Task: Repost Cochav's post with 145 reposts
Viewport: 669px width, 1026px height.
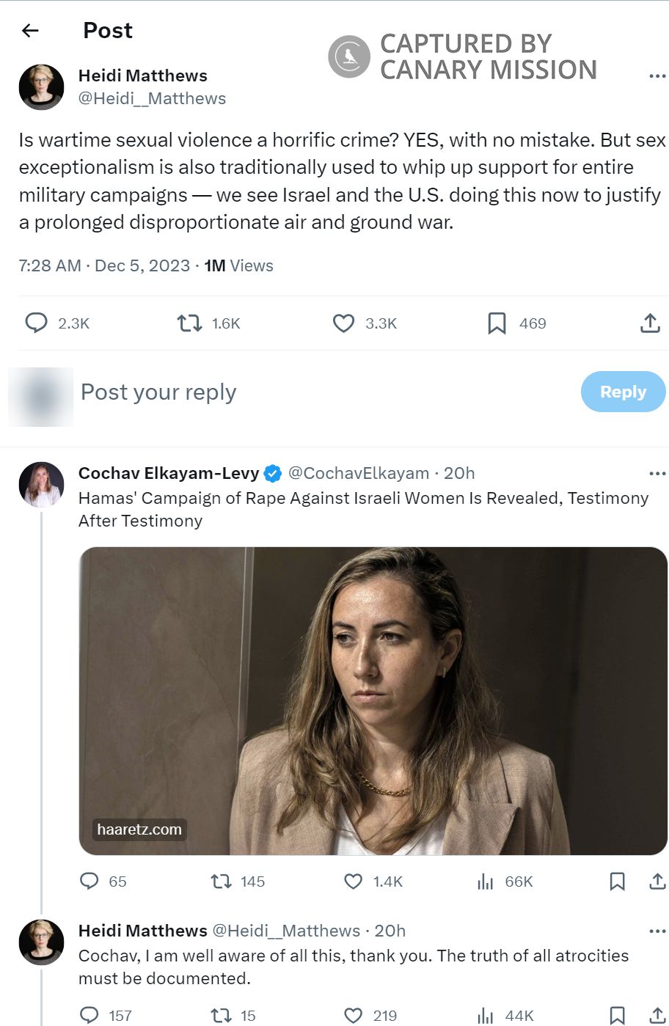Action: [x=221, y=881]
